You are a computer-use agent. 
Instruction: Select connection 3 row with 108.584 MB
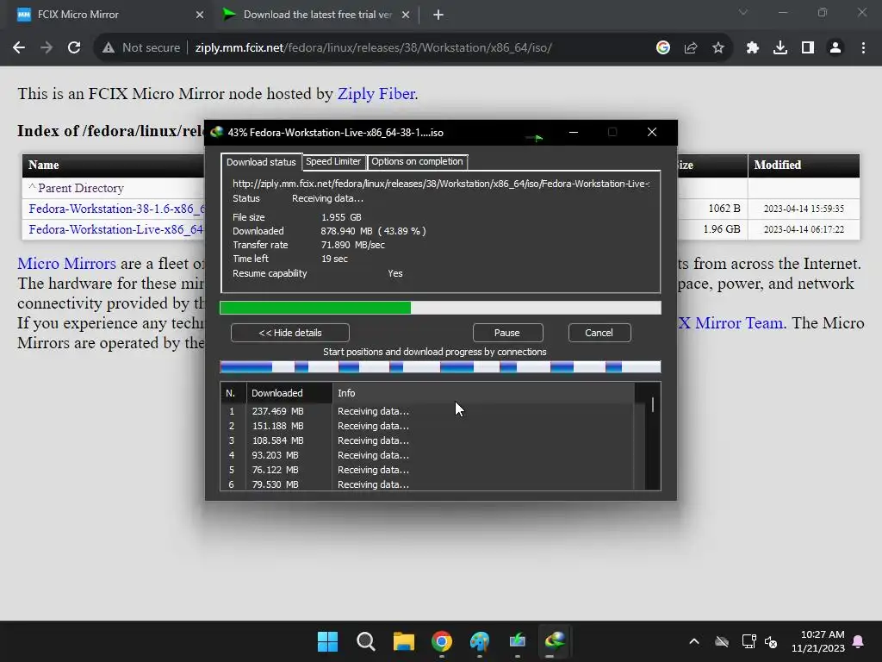[427, 440]
